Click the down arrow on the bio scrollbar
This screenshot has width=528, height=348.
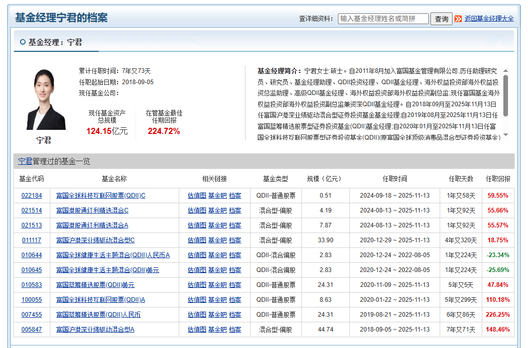coord(505,134)
